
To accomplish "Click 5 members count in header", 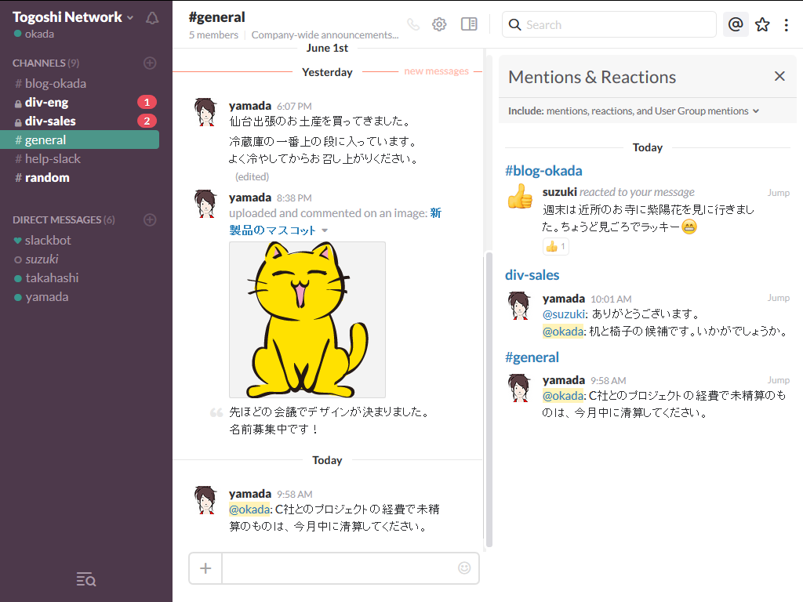I will click(x=213, y=34).
